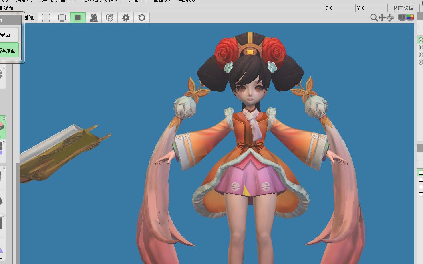
Task: Click the gray header of the floating panel
Action: 10,20
